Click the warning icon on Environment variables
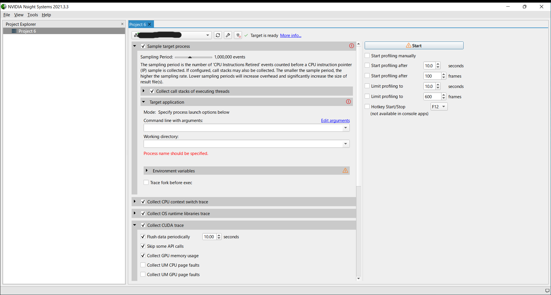The width and height of the screenshot is (551, 295). click(345, 170)
